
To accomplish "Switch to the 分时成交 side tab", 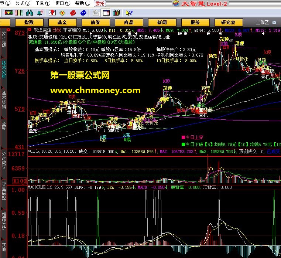I will tap(4, 161).
